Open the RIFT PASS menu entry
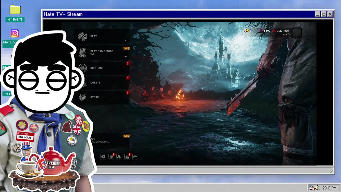341x192 pixels. [102, 68]
